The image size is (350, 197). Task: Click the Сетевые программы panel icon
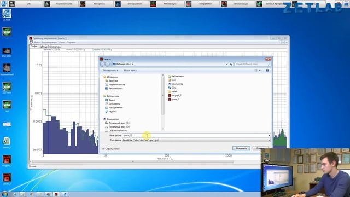coord(259,4)
